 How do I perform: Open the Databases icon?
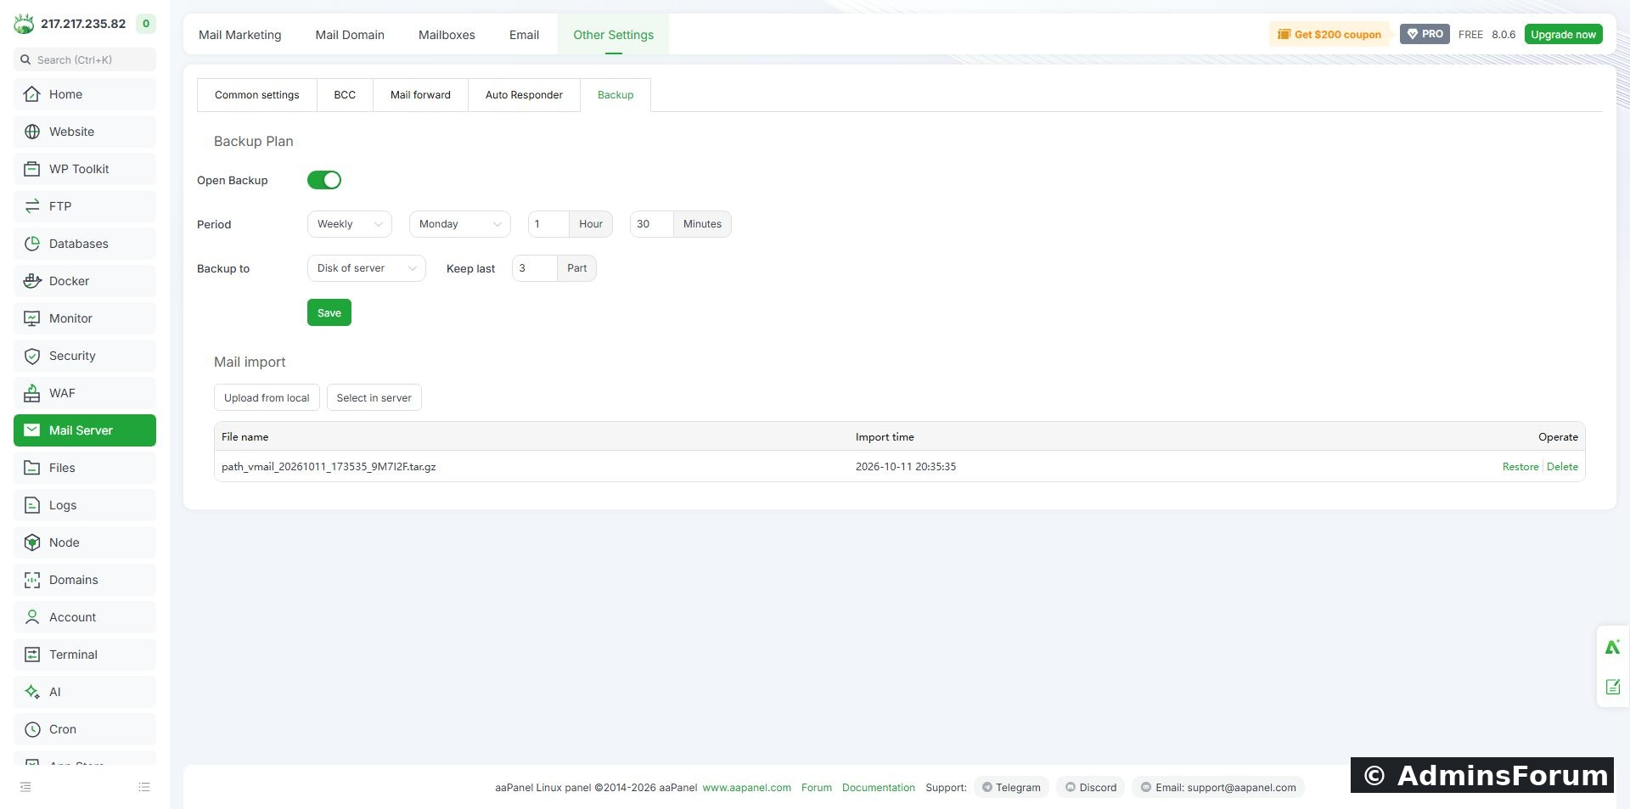coord(32,244)
